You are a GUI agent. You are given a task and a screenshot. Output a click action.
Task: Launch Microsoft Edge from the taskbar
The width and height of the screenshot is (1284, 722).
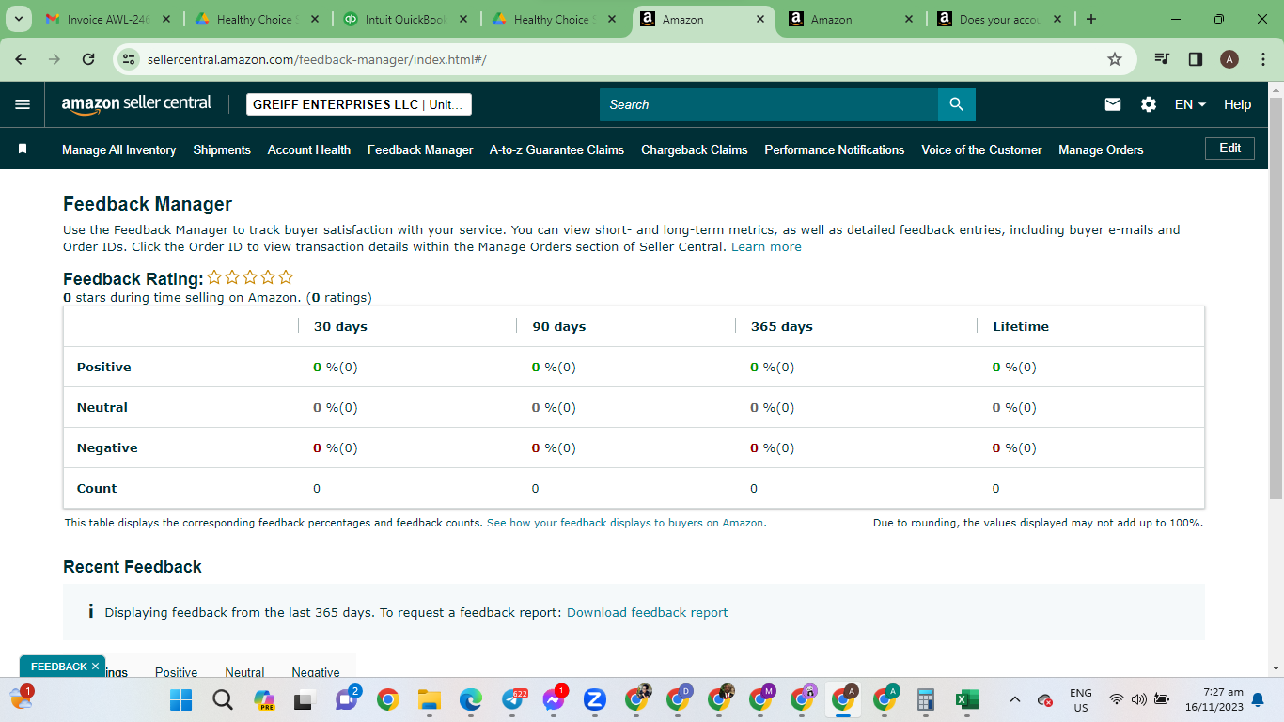pyautogui.click(x=471, y=699)
